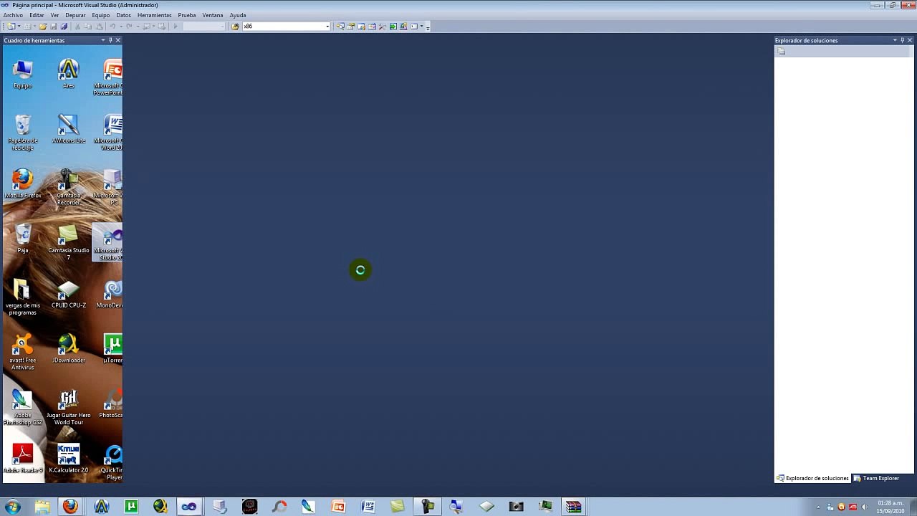
Task: Open the Prueba menu
Action: point(187,15)
